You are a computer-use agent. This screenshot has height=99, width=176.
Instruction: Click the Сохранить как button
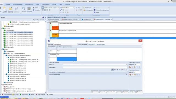(x=111, y=92)
